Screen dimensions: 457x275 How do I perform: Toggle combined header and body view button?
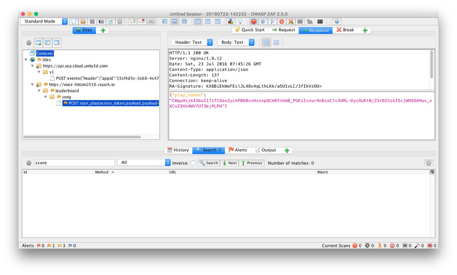pos(276,42)
